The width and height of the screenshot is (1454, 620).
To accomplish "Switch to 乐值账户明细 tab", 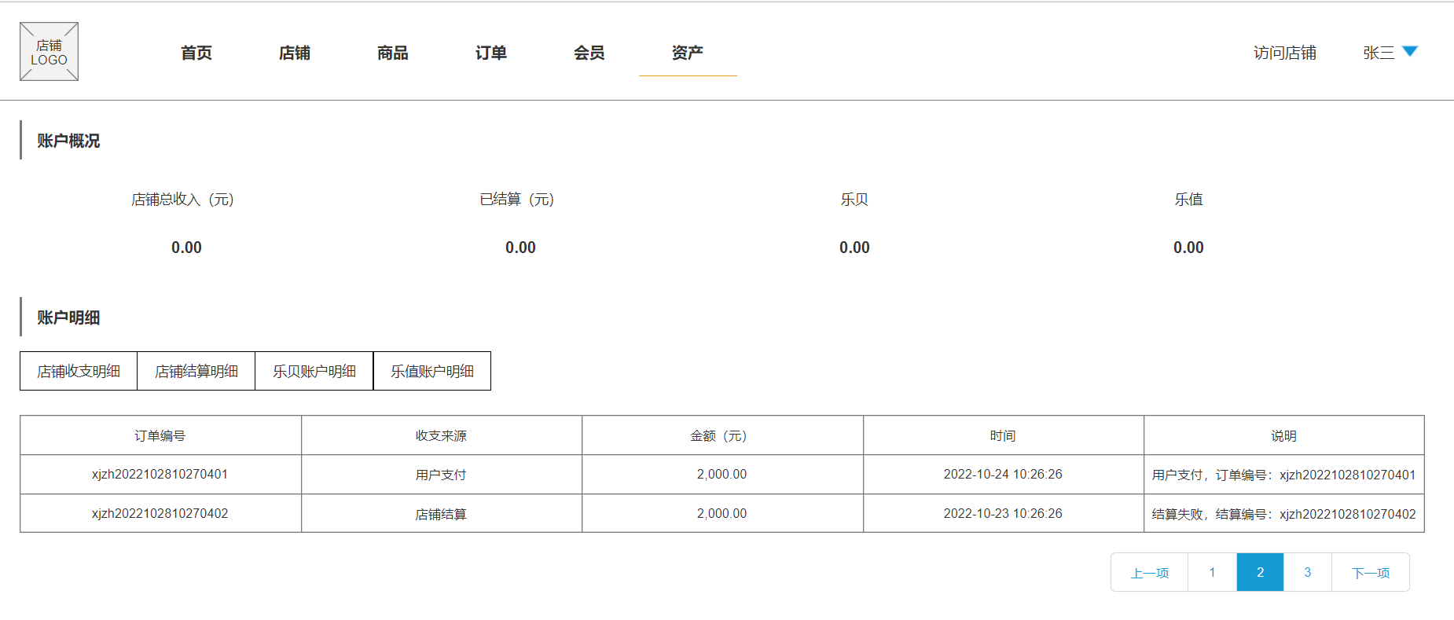I will (x=432, y=371).
